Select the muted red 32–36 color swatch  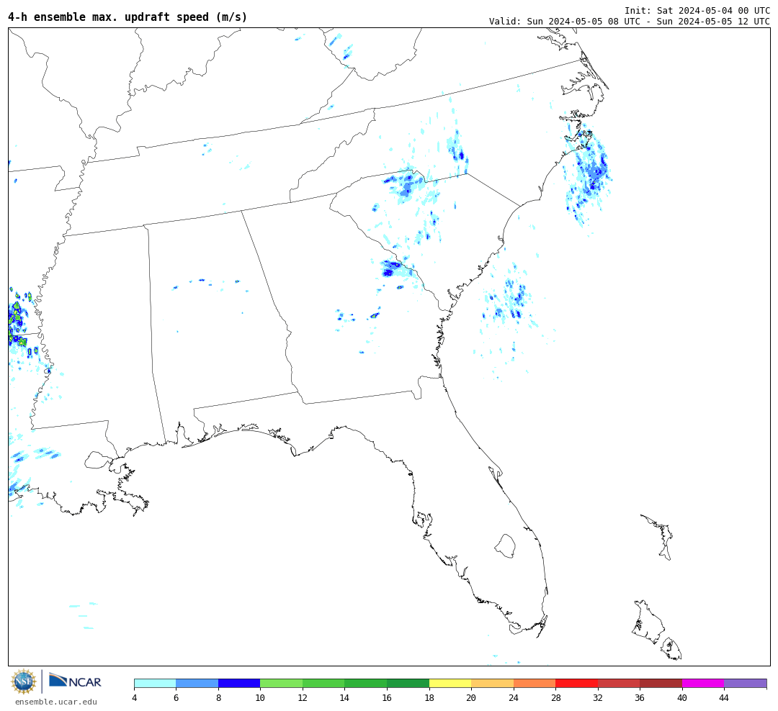click(x=619, y=684)
